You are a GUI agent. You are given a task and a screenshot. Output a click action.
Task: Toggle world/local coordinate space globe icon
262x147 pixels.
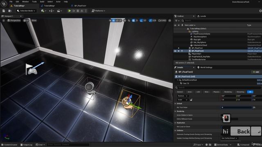pos(125,20)
